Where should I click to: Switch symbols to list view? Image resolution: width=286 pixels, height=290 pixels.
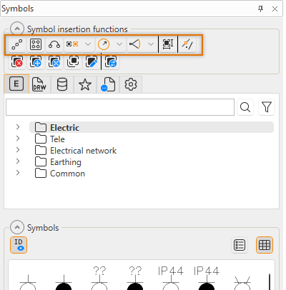coord(240,245)
